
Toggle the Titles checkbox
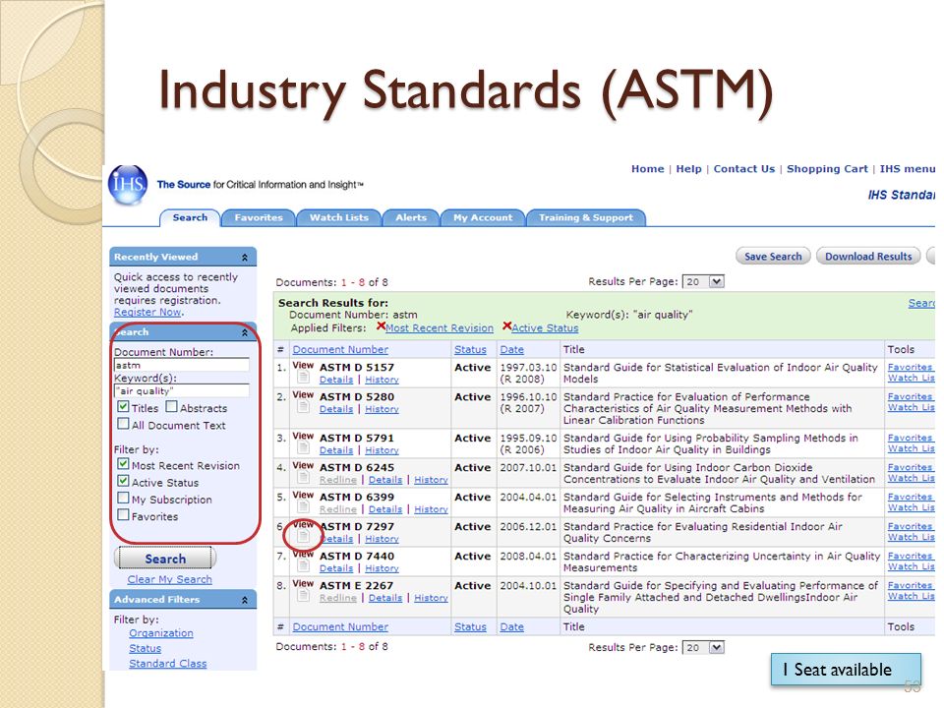123,407
